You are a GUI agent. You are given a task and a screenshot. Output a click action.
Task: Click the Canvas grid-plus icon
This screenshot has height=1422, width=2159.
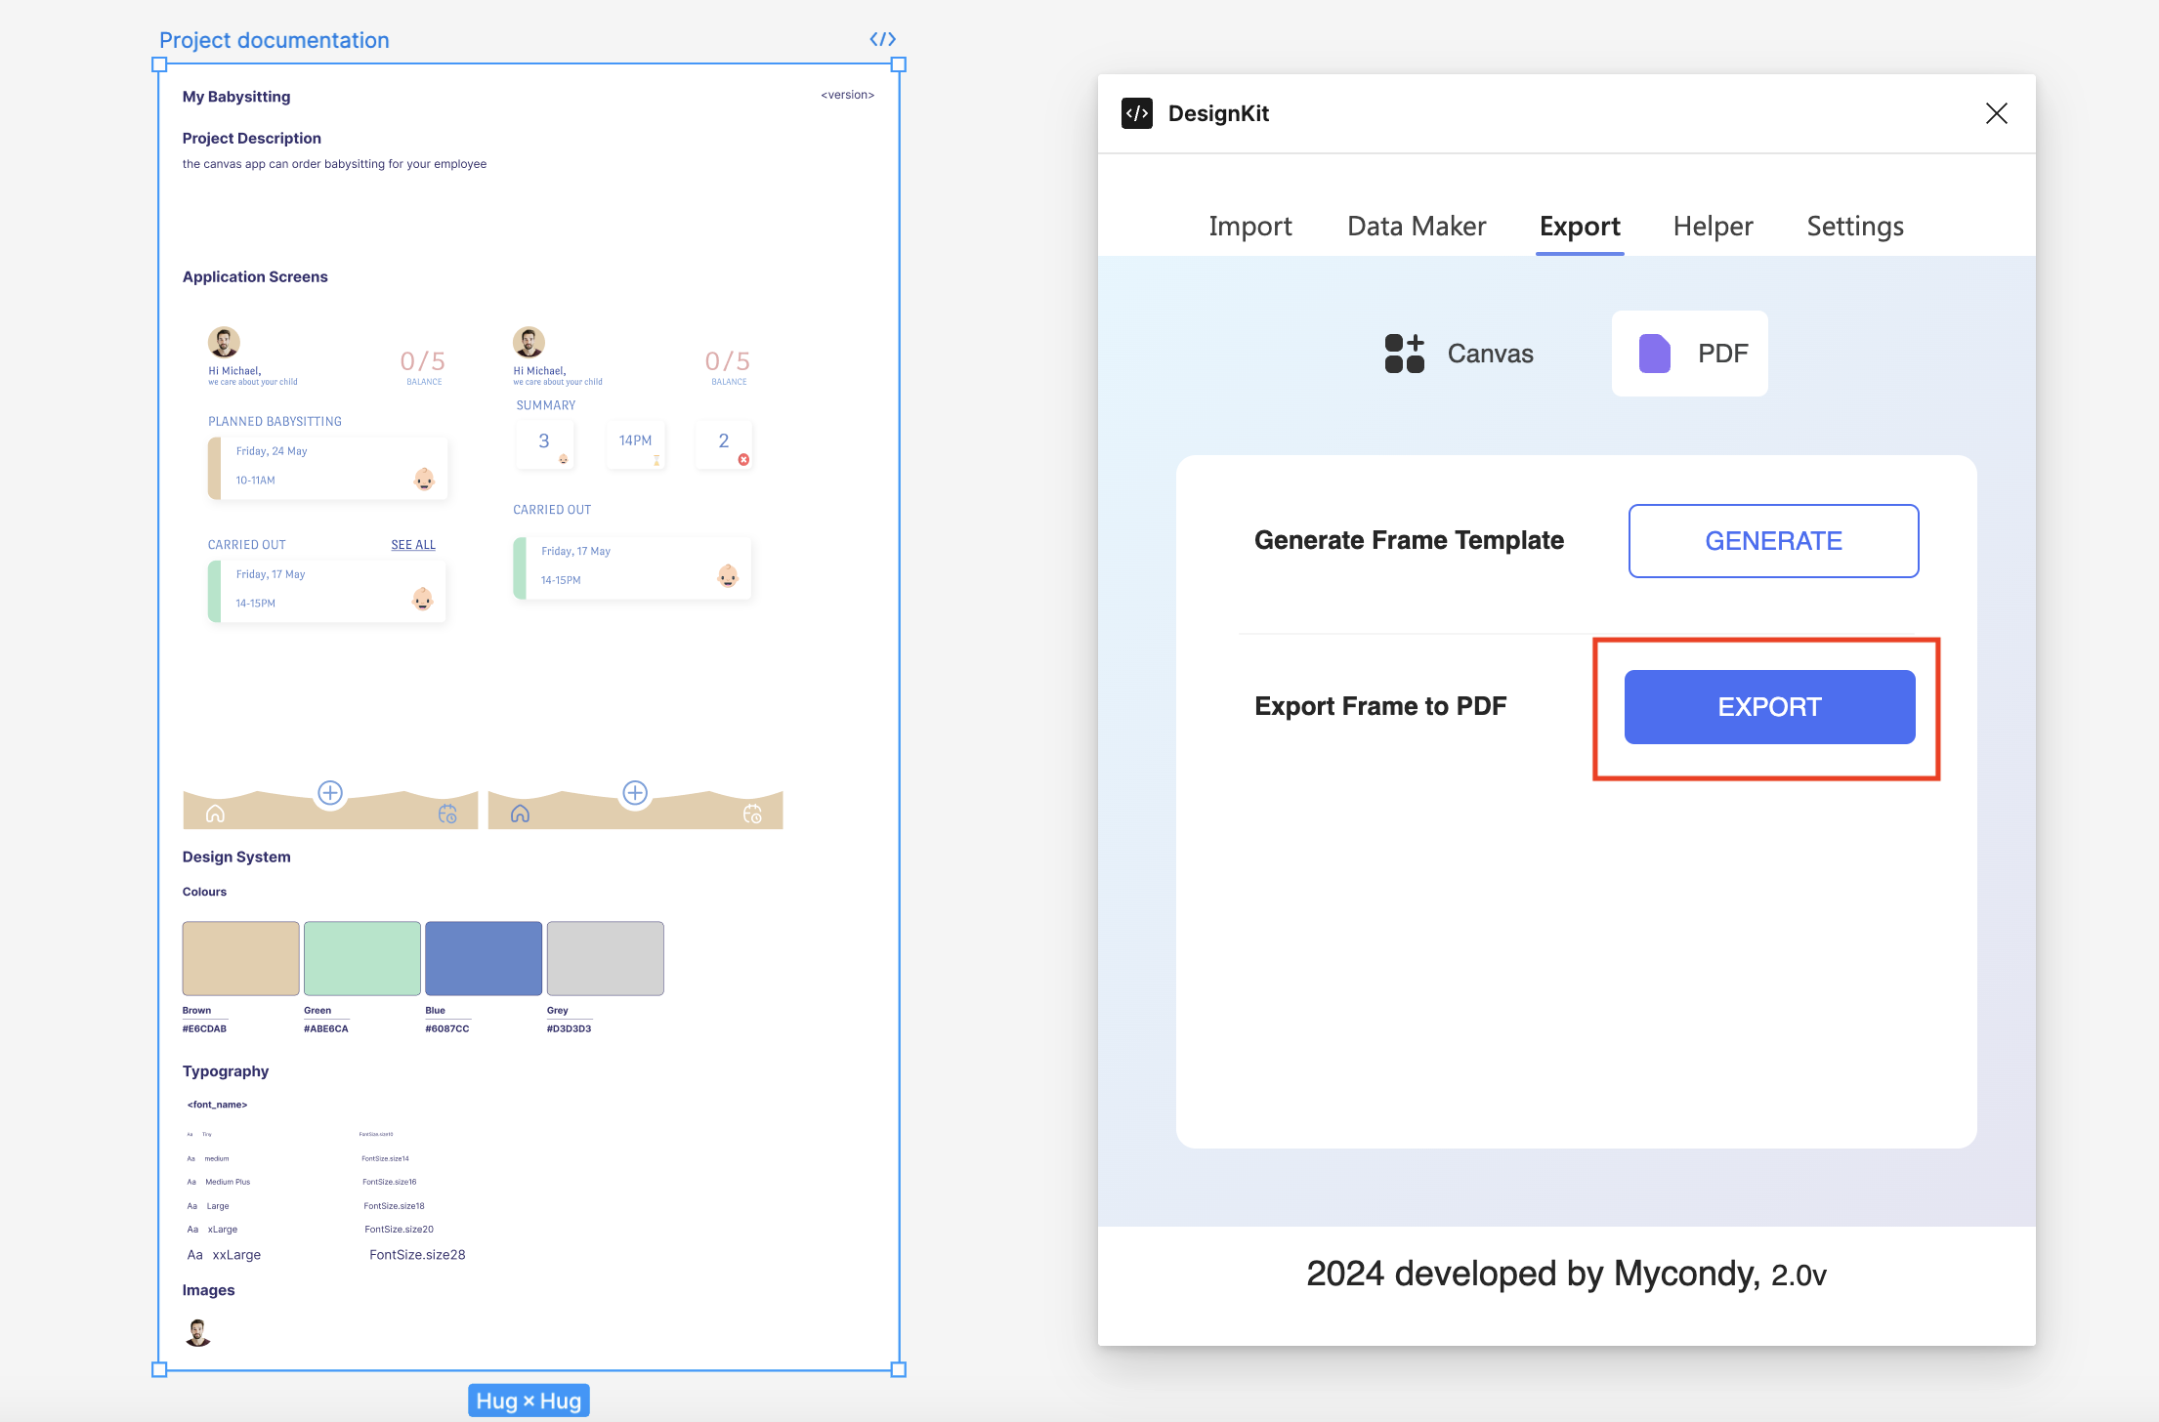(x=1404, y=354)
